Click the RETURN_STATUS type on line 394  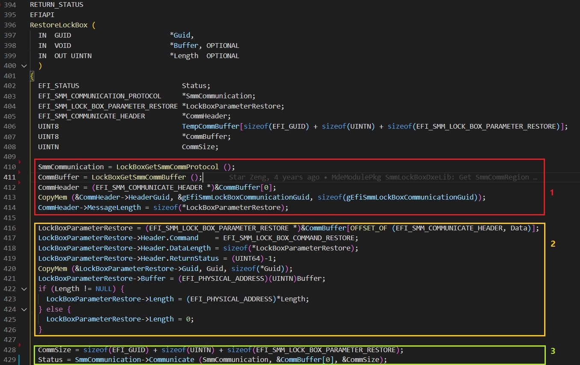[56, 5]
